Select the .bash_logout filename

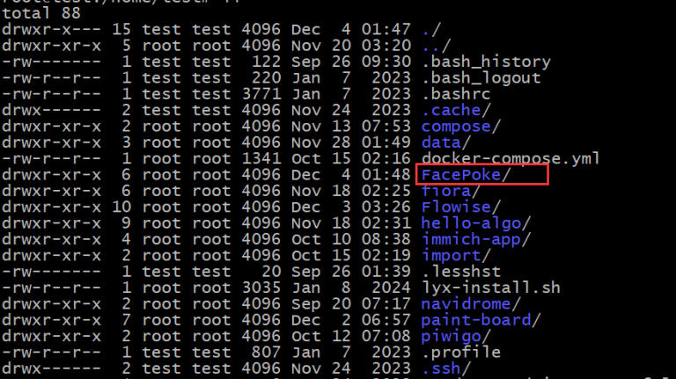click(481, 78)
